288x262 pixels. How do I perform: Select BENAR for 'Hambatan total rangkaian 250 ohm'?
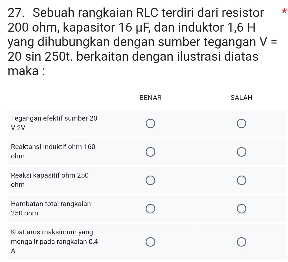(150, 208)
